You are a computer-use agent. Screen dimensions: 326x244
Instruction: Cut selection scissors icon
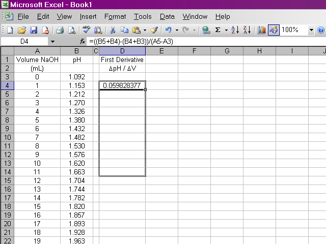coord(113,30)
